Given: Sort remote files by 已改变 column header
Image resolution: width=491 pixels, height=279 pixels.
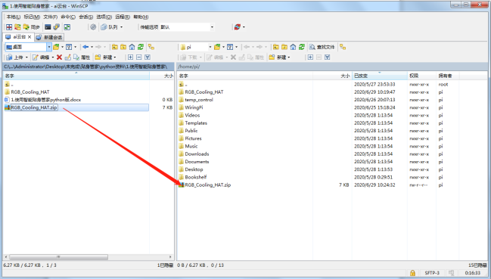Looking at the screenshot, I should [x=380, y=76].
